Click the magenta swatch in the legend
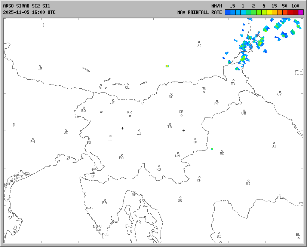307x247 pixels. coord(301,12)
